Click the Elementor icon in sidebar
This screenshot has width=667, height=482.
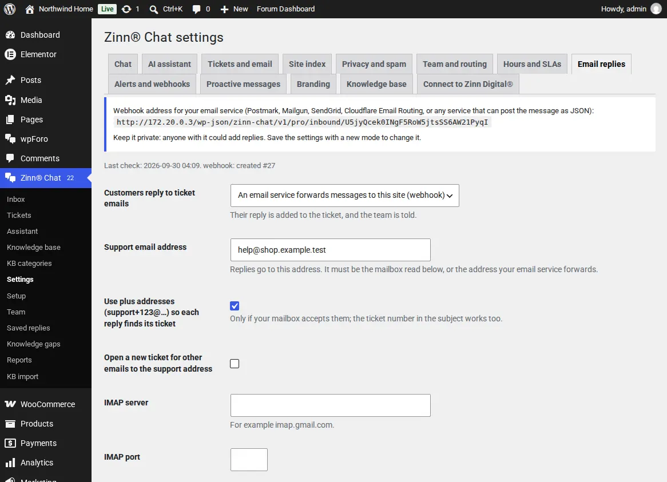tap(10, 54)
